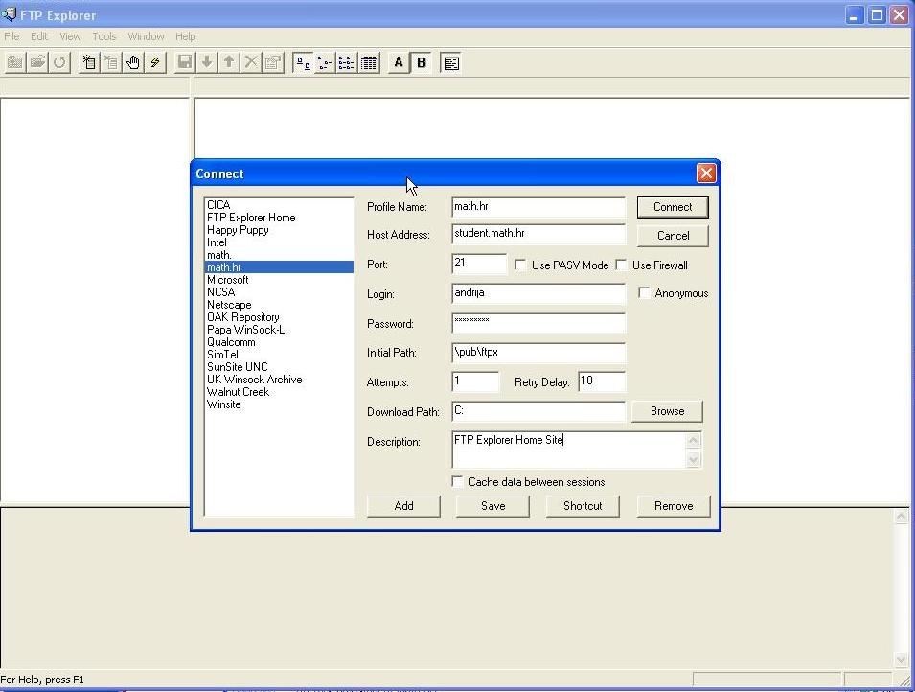Click the Cancel button
Image resolution: width=915 pixels, height=692 pixels.
coord(673,236)
